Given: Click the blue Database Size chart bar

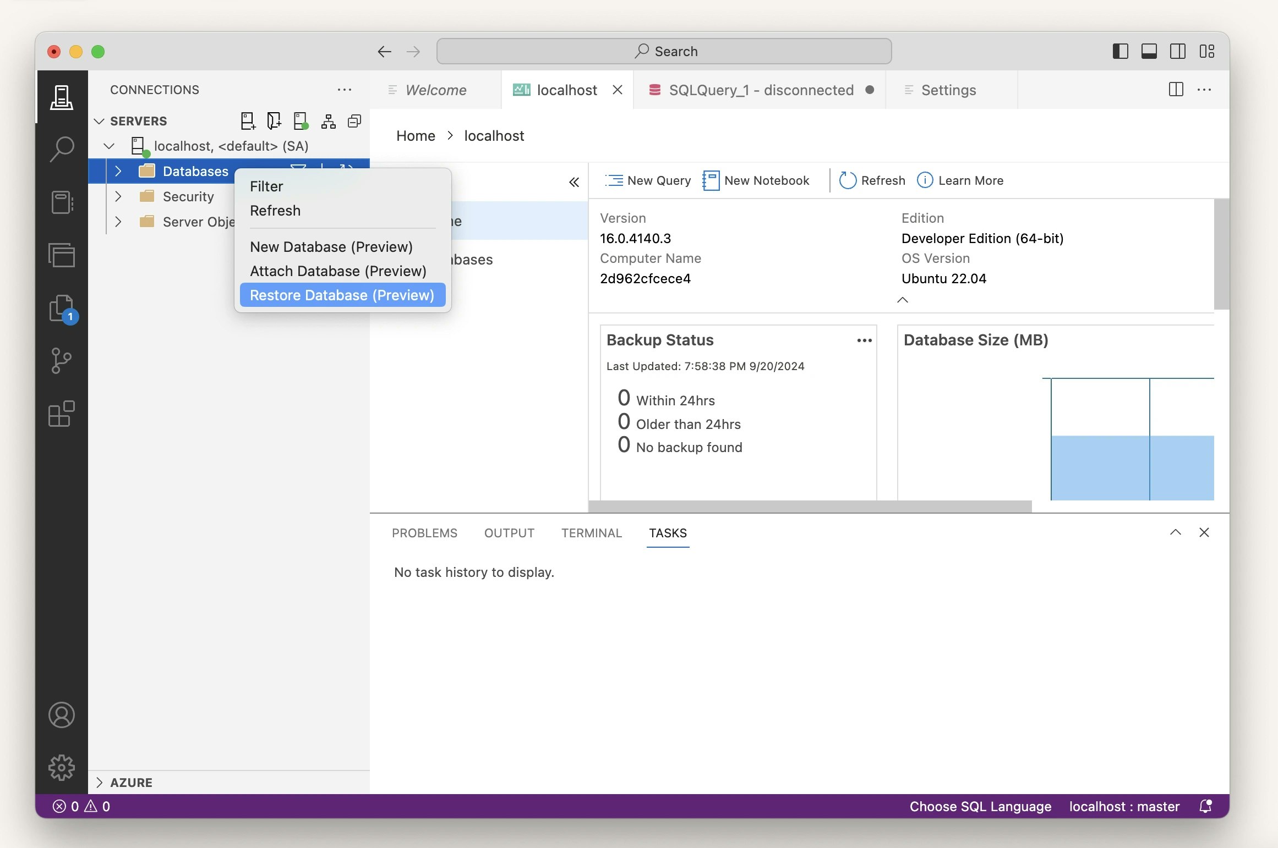Looking at the screenshot, I should point(1132,467).
